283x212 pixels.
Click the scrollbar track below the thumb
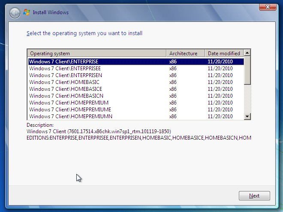247,99
